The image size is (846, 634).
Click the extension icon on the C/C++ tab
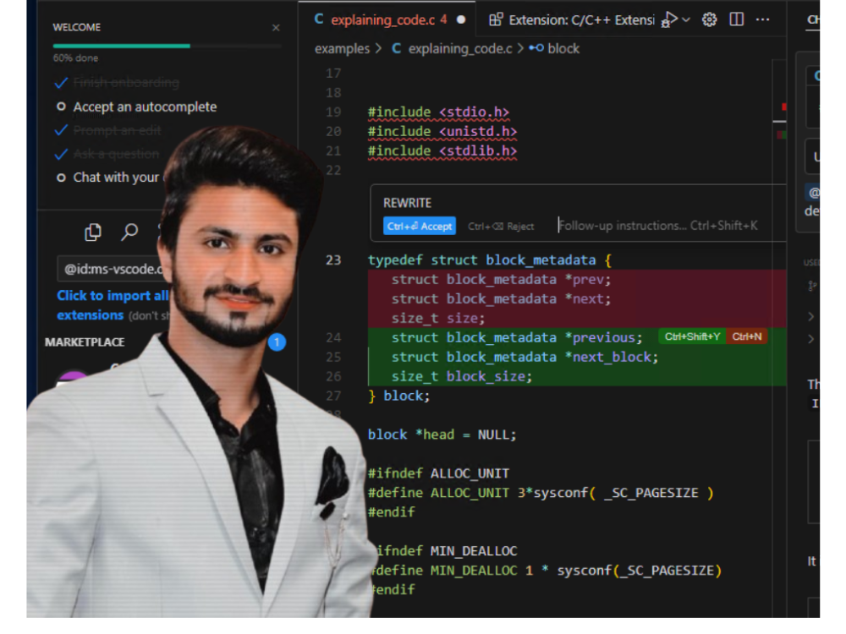496,20
